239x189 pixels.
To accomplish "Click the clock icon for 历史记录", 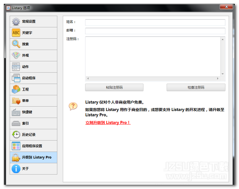I will click(16, 134).
